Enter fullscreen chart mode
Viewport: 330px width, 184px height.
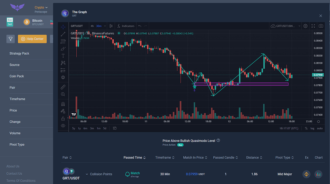tap(313, 26)
